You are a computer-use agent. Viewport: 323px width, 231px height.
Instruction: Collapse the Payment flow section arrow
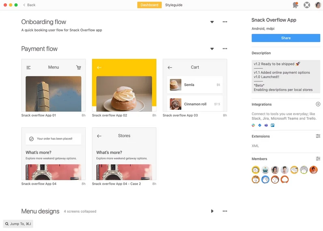tap(212, 49)
